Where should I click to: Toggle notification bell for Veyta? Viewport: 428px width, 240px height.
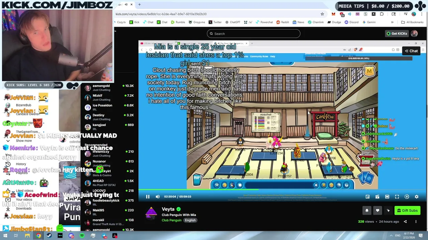coord(367,210)
